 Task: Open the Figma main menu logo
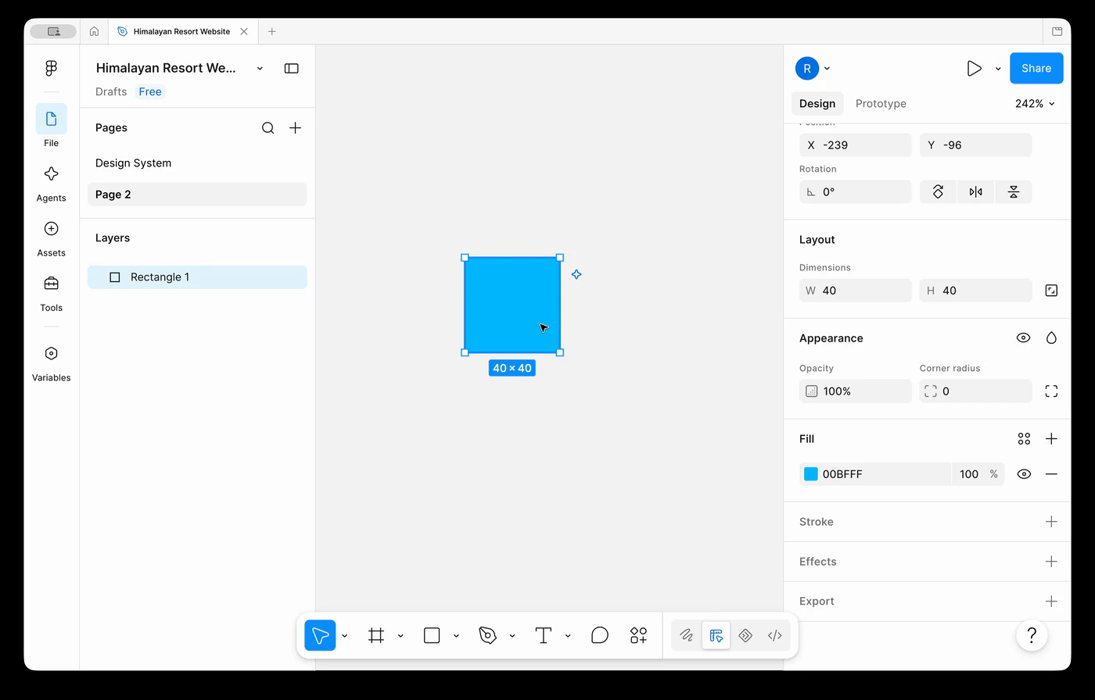click(x=51, y=68)
